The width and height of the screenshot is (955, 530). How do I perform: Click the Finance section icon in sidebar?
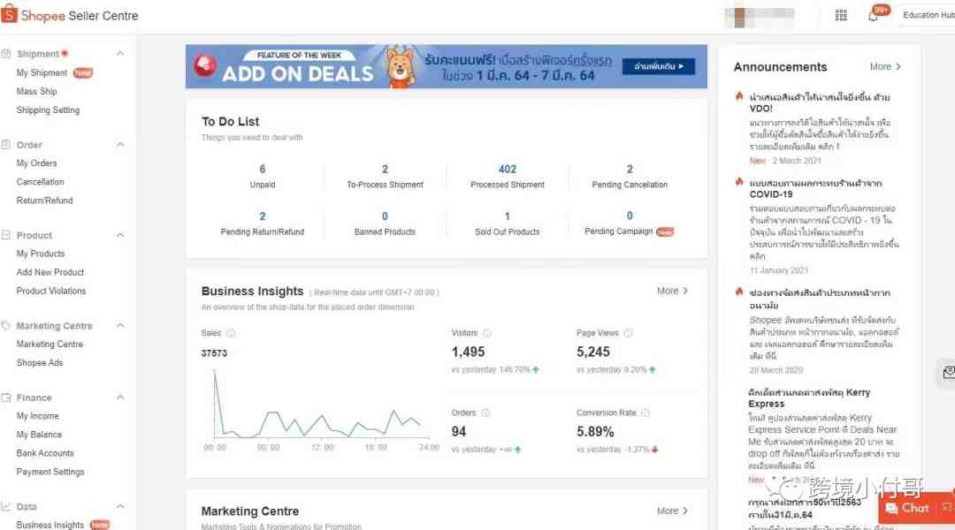coord(6,397)
